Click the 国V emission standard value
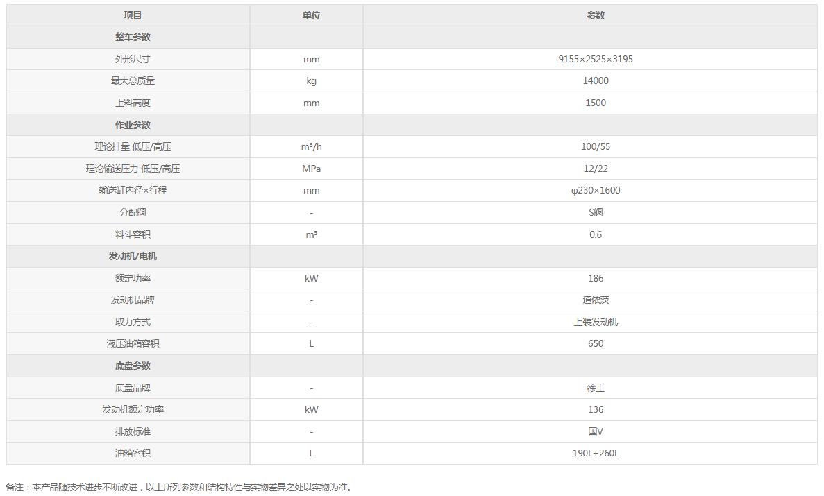This screenshot has width=824, height=496. (x=596, y=431)
